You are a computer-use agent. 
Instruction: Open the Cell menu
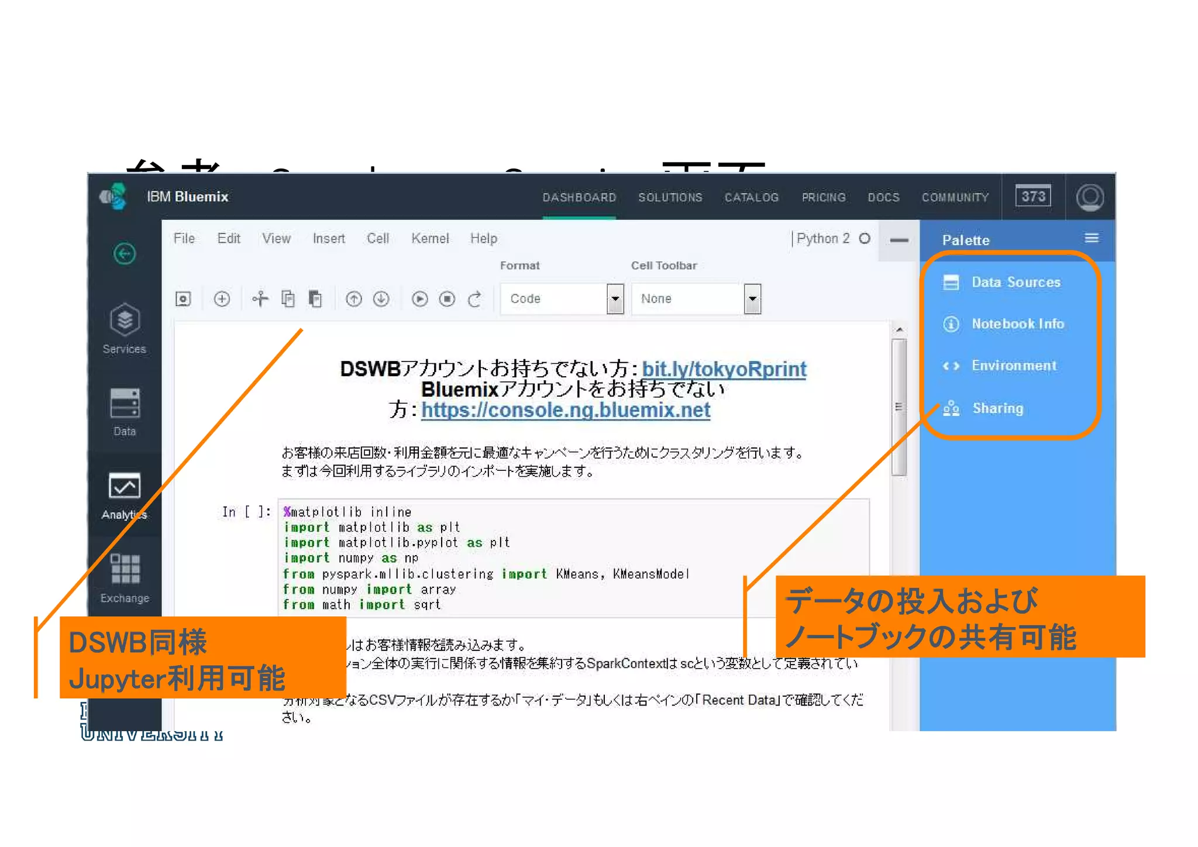[378, 239]
